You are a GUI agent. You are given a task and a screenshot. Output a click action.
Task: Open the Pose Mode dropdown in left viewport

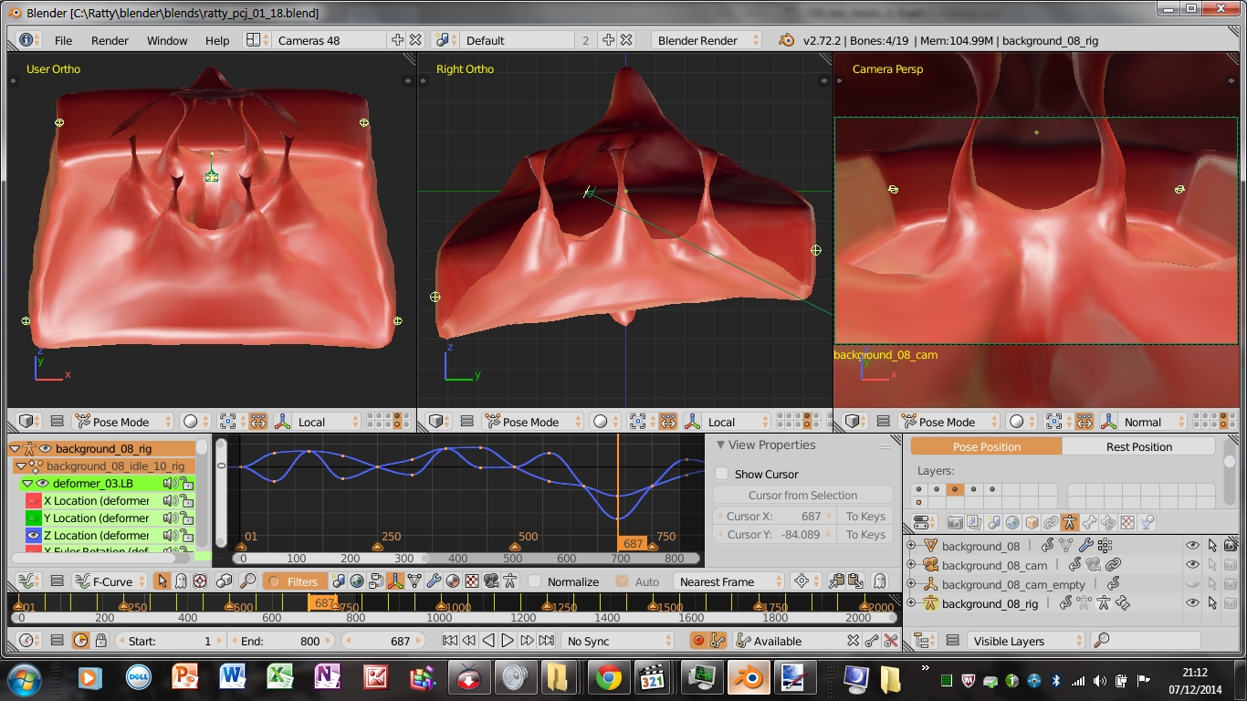123,422
